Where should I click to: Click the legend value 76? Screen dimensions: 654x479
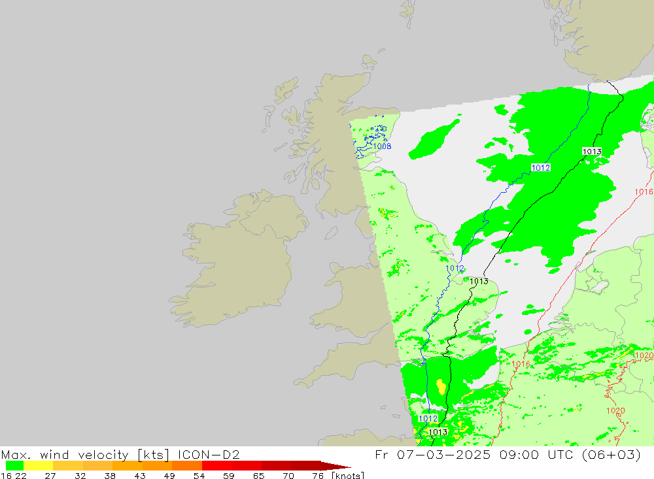(x=318, y=475)
